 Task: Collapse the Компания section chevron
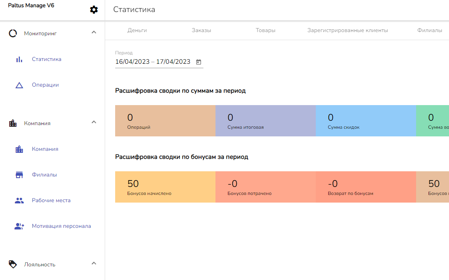point(93,122)
